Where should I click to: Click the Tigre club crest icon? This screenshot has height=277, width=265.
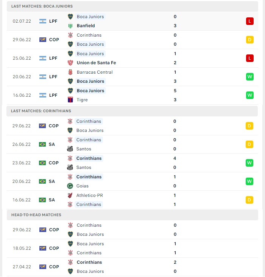coord(70,100)
